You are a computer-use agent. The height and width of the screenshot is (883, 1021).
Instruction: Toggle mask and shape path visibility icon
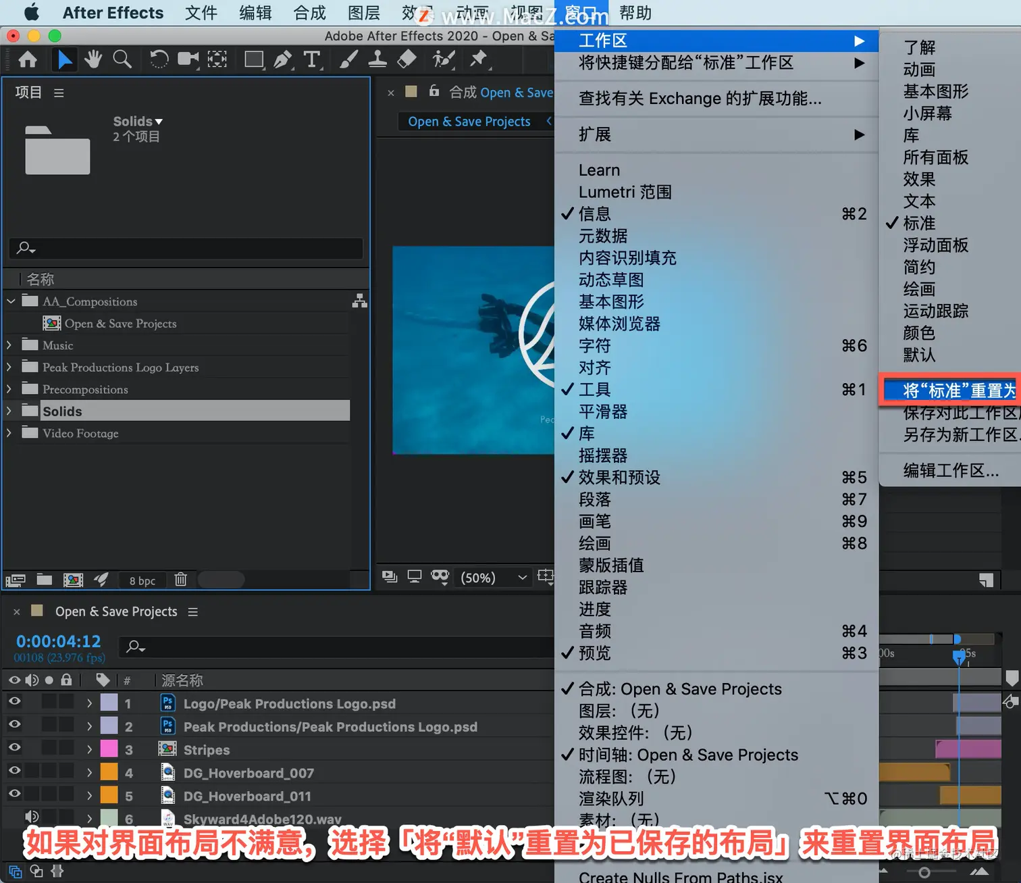(x=440, y=576)
